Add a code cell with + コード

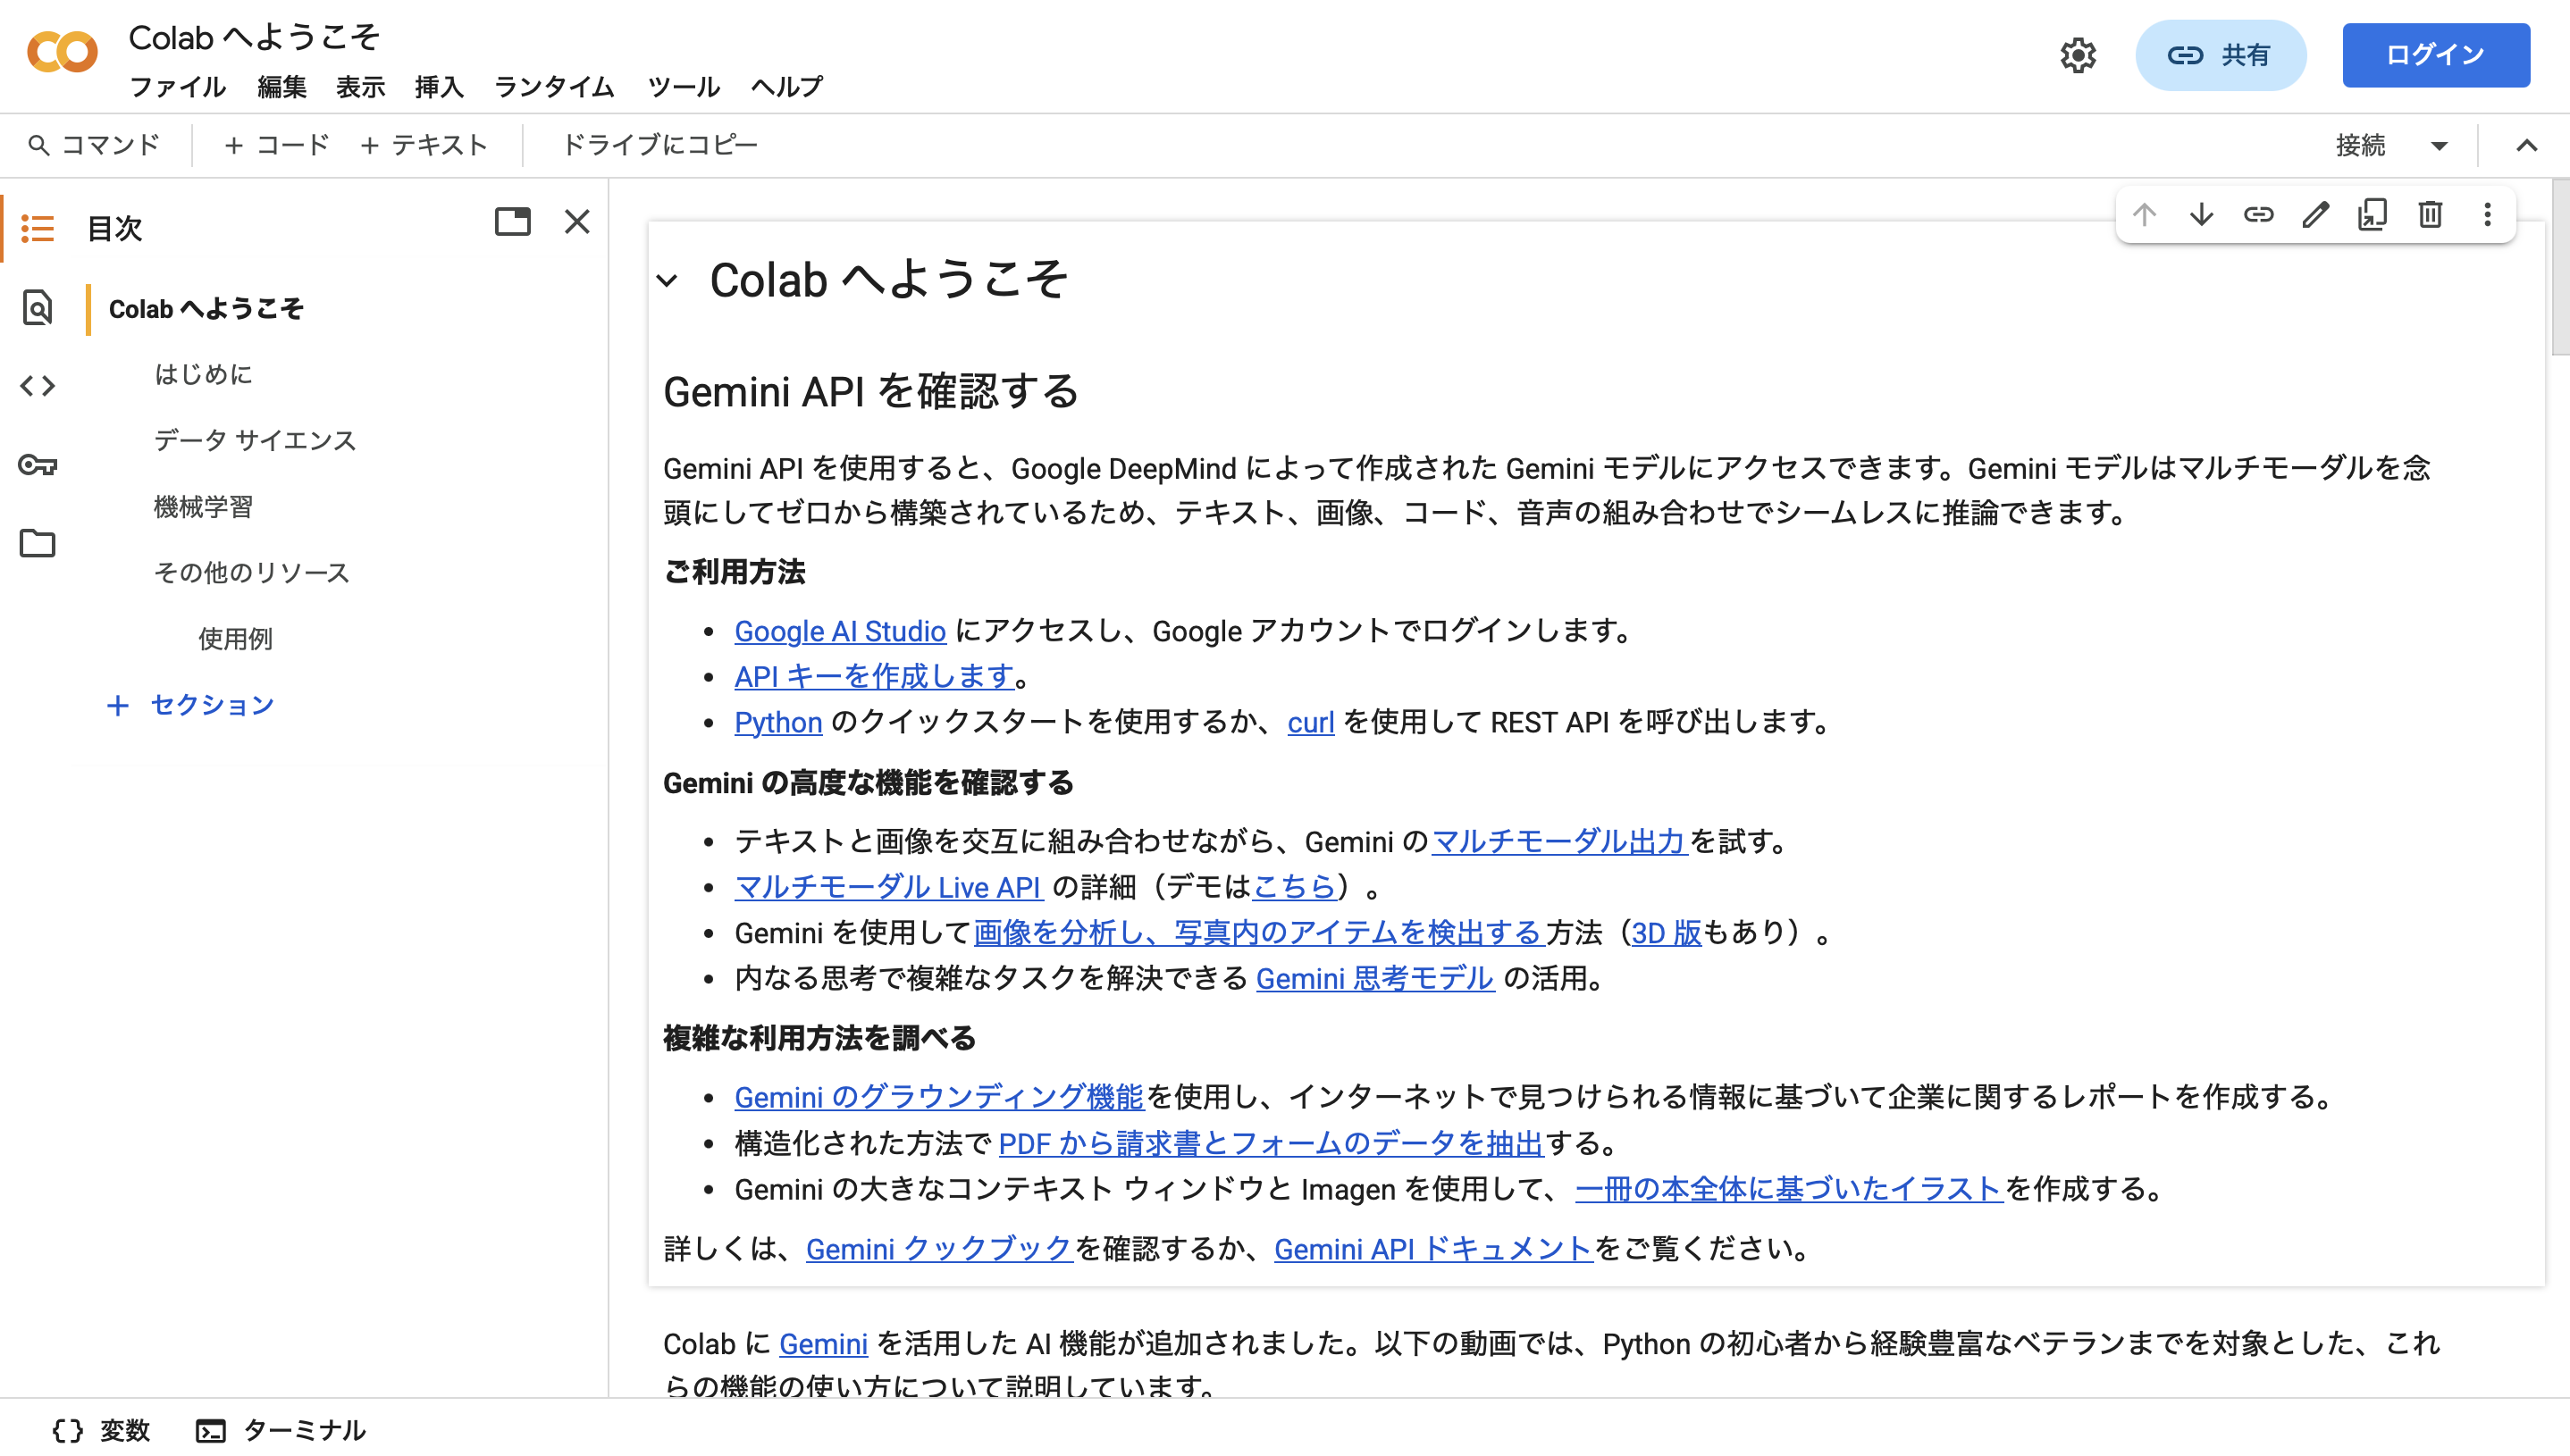pyautogui.click(x=276, y=145)
